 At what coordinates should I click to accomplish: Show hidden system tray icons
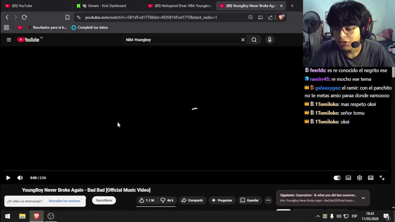coord(318,216)
